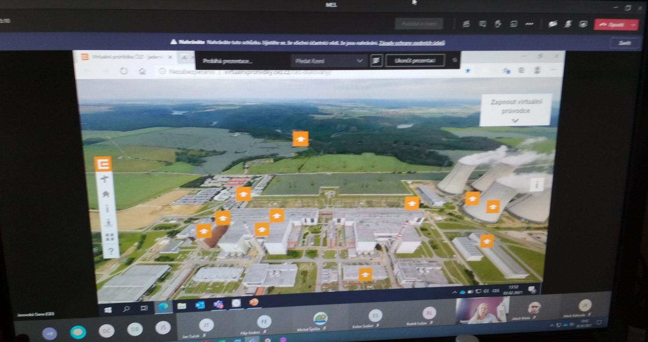This screenshot has width=648, height=342.
Task: Reload the page in the shared browser
Action: click(124, 72)
